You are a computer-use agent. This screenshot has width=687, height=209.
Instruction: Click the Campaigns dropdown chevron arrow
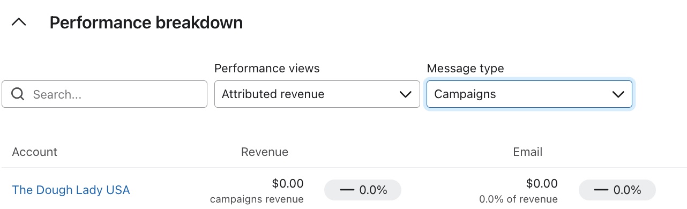click(618, 94)
